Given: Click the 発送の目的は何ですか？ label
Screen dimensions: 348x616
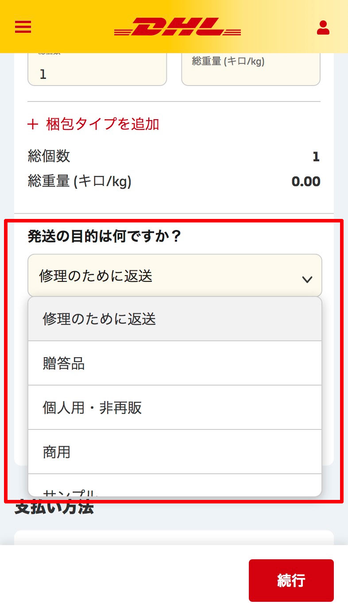Looking at the screenshot, I should tap(104, 236).
